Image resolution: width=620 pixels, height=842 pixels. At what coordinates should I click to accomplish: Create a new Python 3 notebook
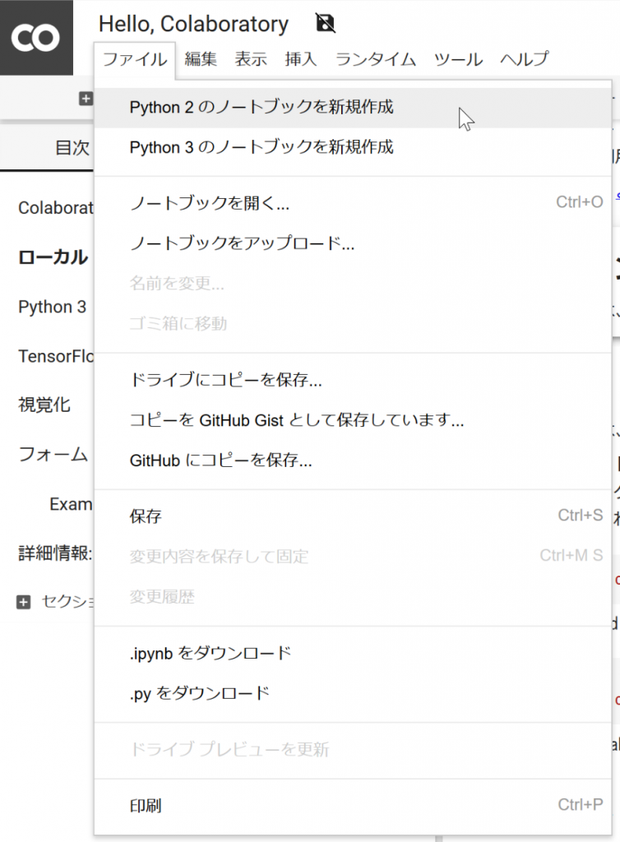point(261,148)
